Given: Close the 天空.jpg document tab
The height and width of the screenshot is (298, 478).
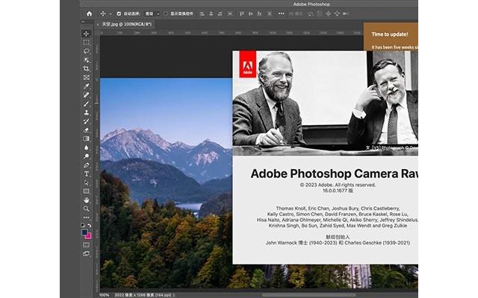Looking at the screenshot, I should pos(98,25).
